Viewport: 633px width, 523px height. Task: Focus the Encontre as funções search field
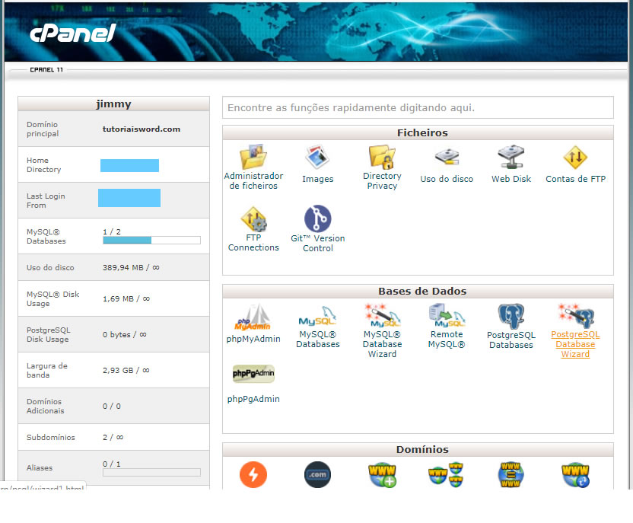coord(418,107)
